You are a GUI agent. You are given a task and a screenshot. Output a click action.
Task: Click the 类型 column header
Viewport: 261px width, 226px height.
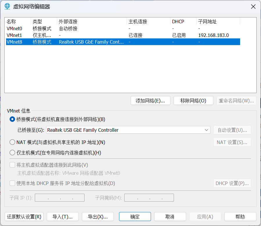(x=44, y=22)
